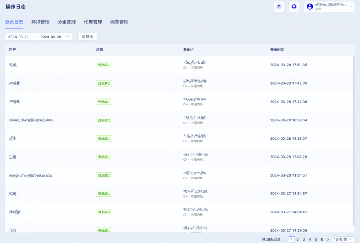Click the 筛选 filter button

pos(87,37)
